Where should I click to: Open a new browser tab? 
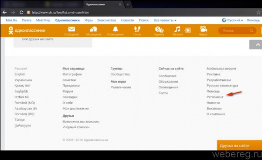[x=128, y=4]
